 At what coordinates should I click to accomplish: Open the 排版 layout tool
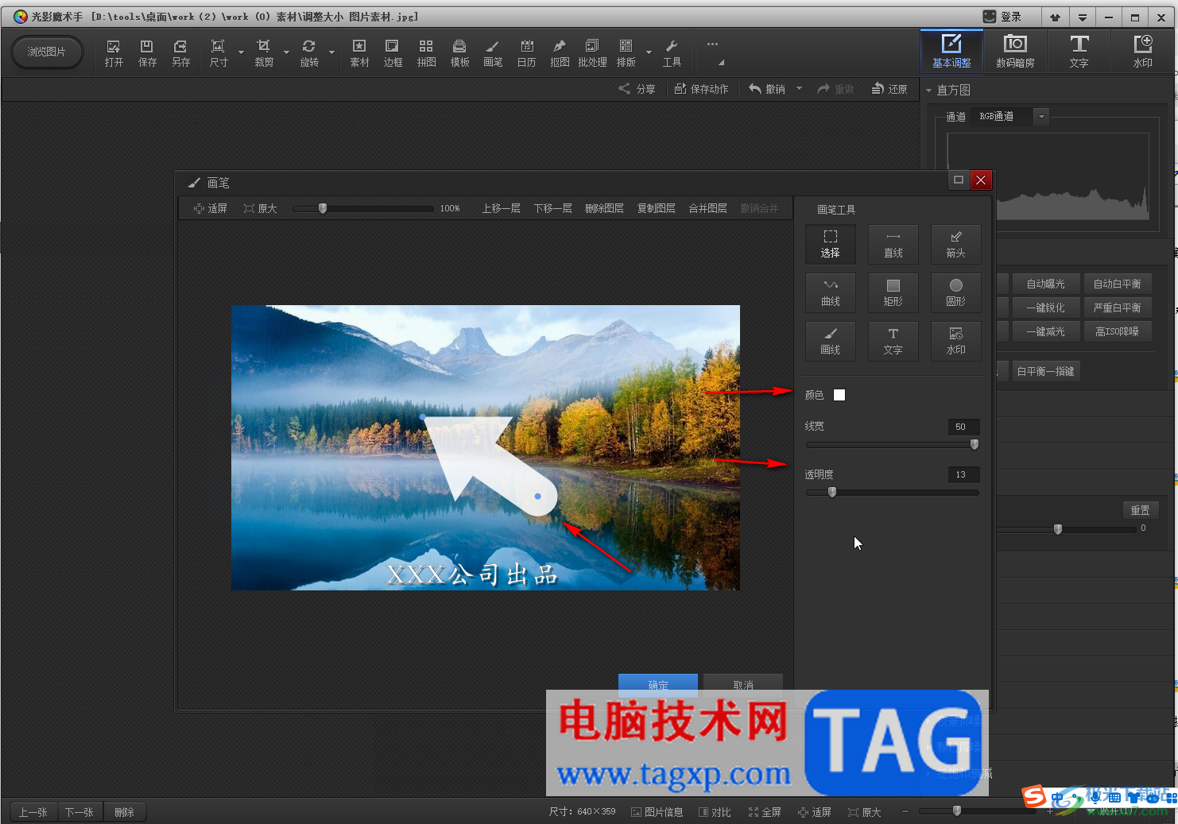pyautogui.click(x=626, y=53)
